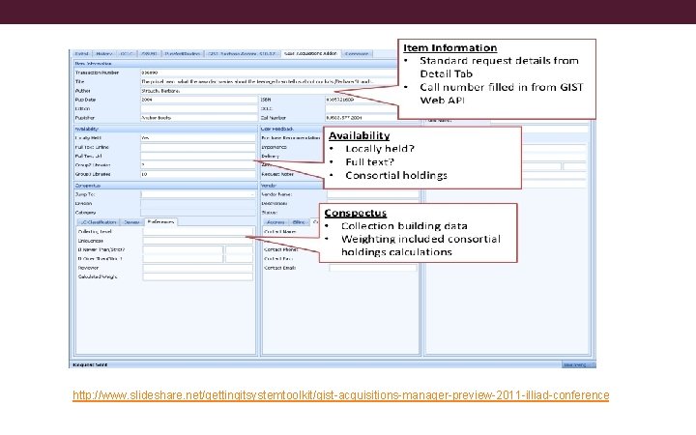
Task: Click the Division field in Conspectus
Action: click(x=198, y=204)
